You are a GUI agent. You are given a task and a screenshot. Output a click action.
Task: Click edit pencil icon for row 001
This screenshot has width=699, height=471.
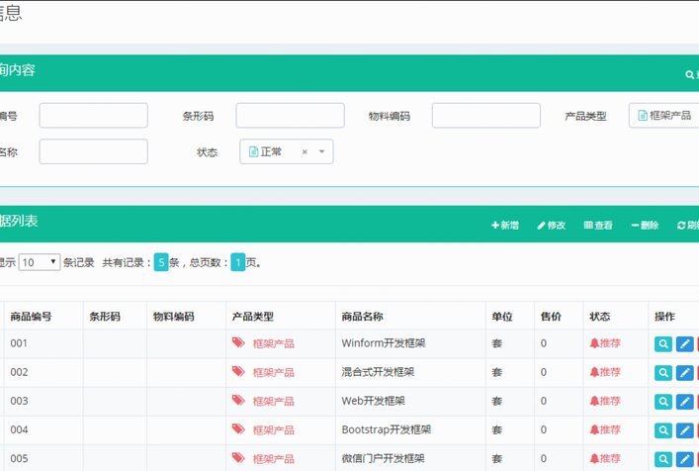coord(685,344)
